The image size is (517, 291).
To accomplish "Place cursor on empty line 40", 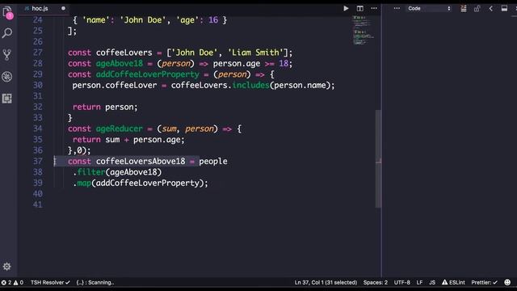I will click(211, 194).
